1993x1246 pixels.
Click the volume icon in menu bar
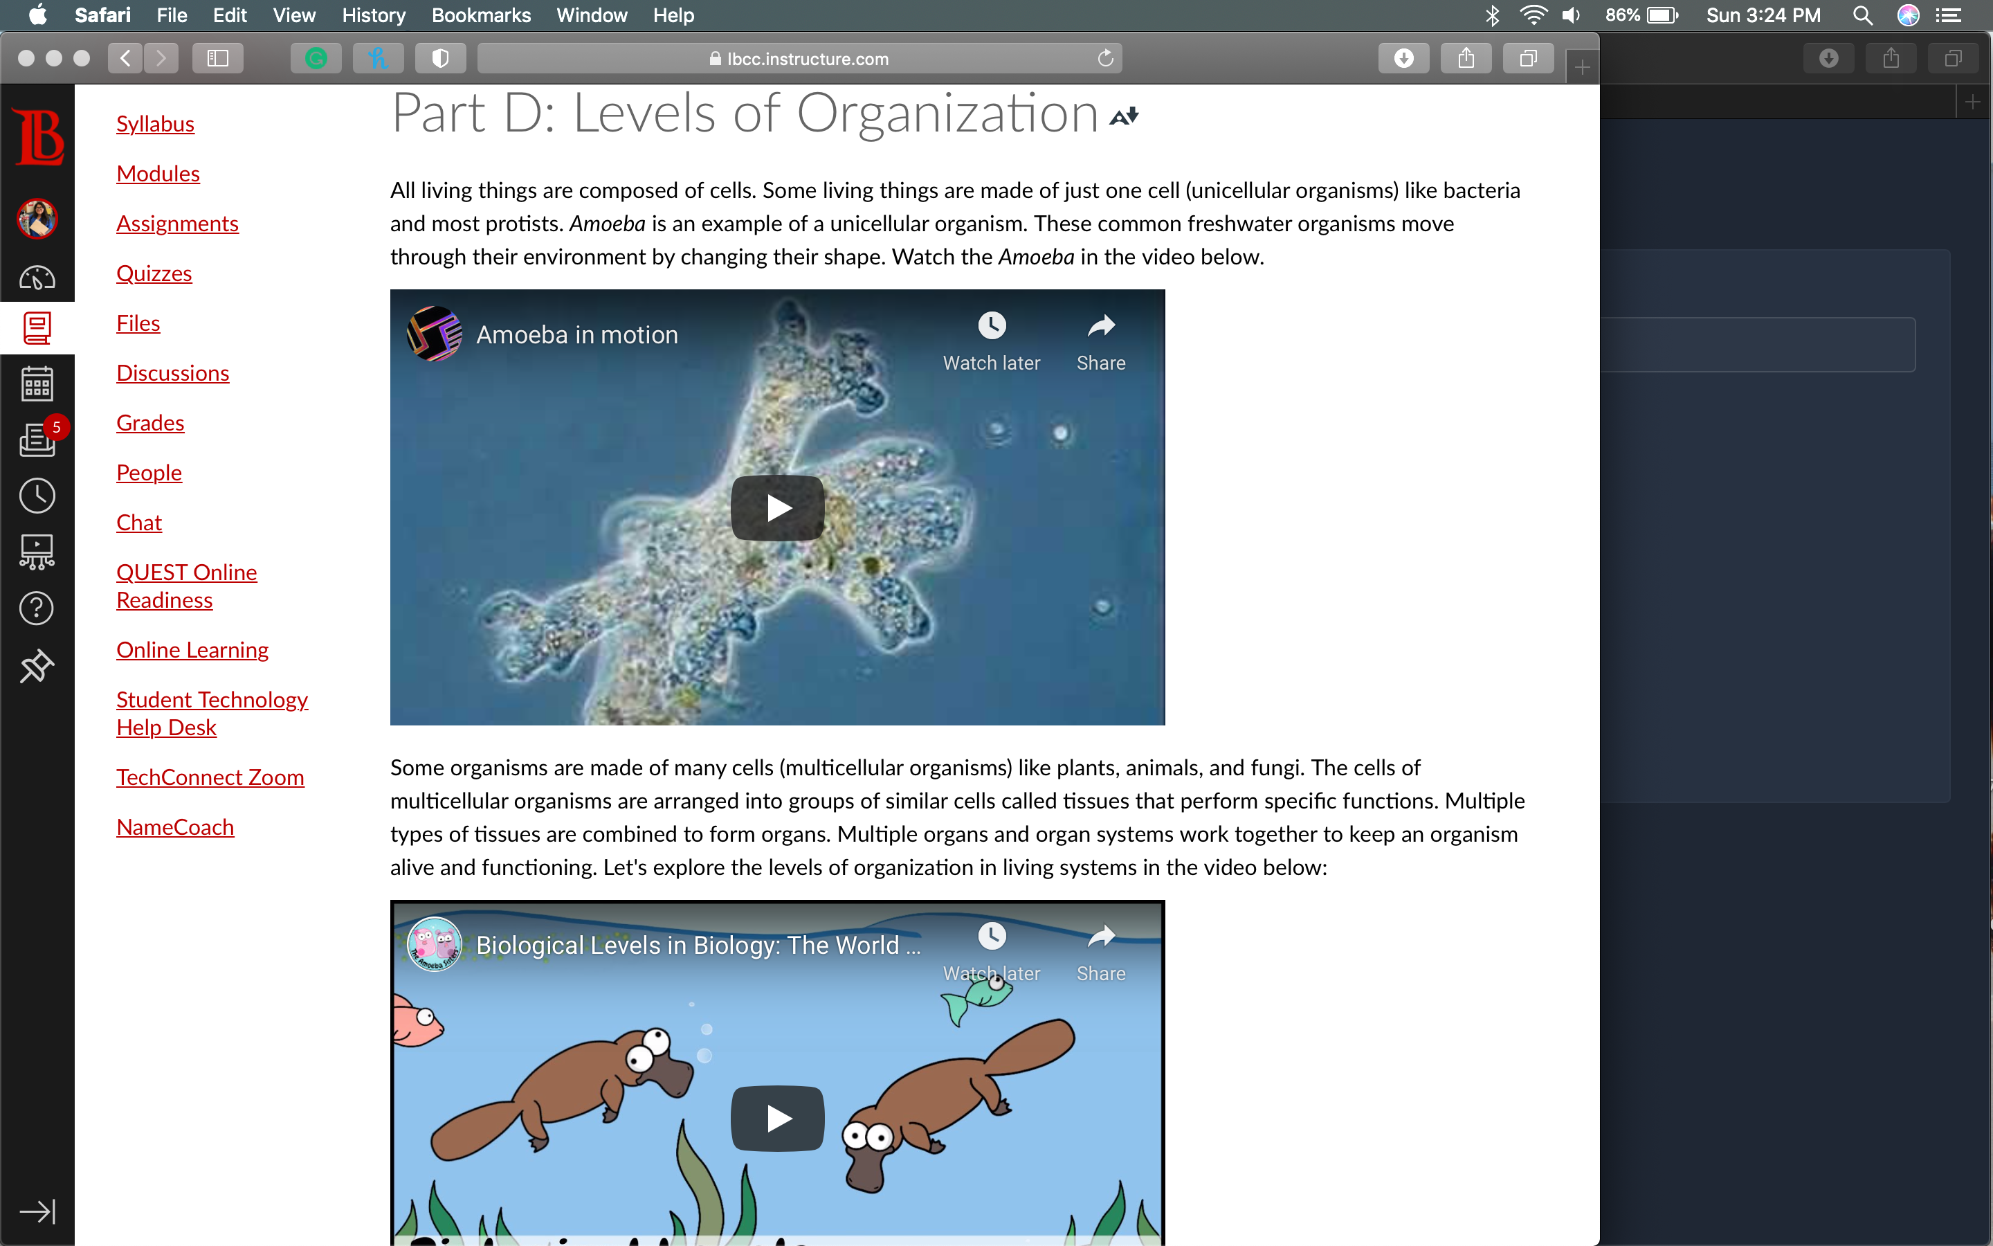tap(1572, 15)
